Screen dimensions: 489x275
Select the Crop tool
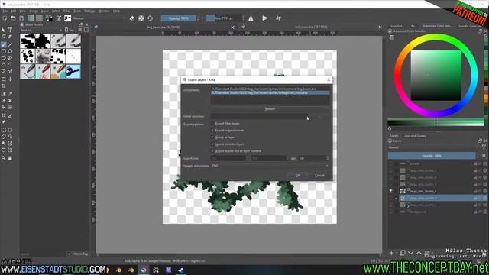tap(3, 86)
